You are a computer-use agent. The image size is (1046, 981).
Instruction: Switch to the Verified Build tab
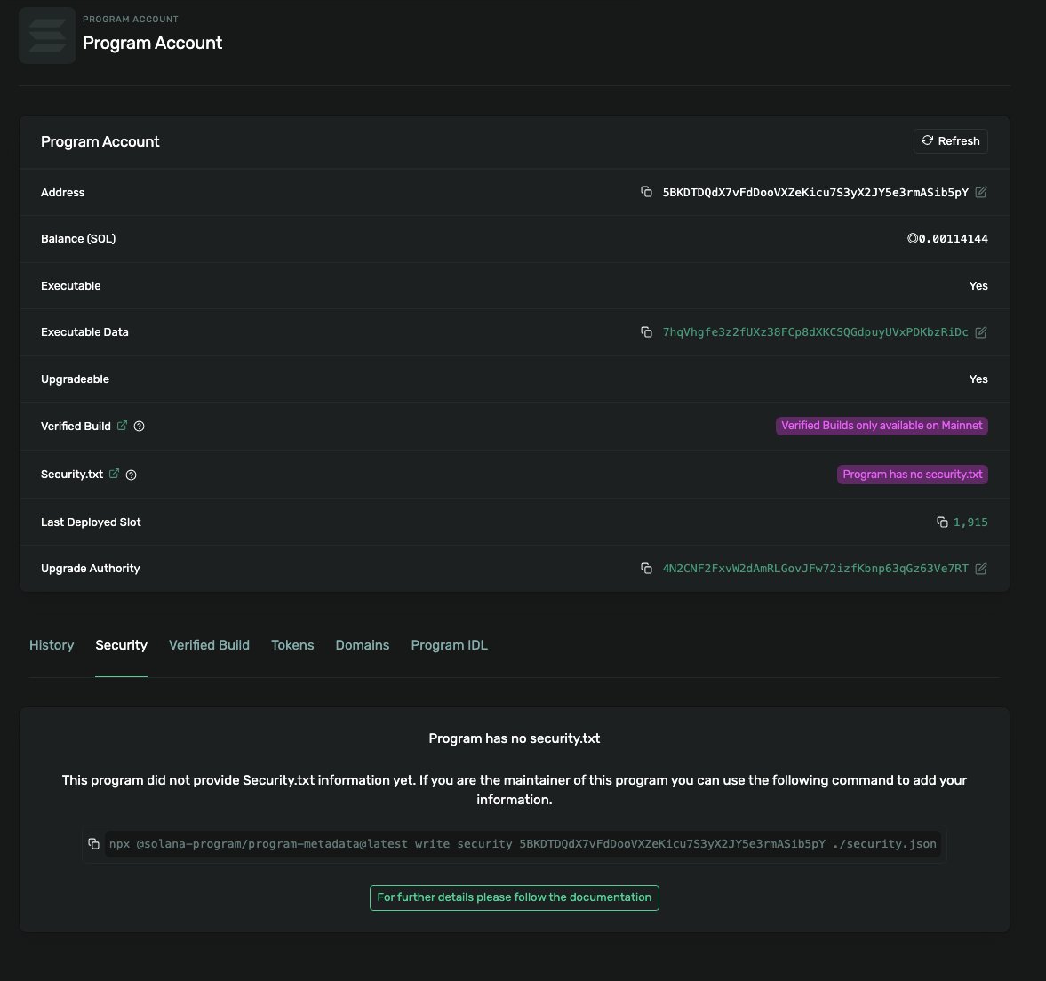click(209, 645)
